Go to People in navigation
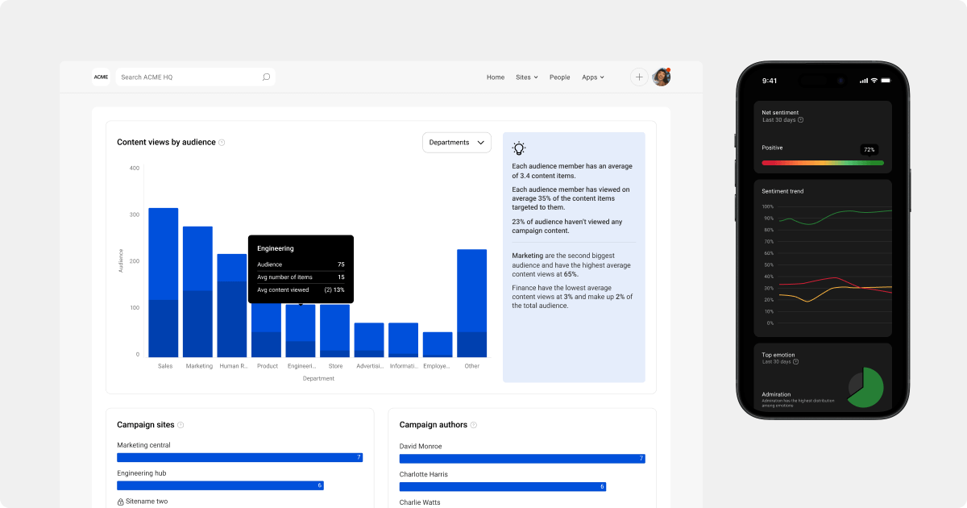This screenshot has height=508, width=967. pos(559,77)
